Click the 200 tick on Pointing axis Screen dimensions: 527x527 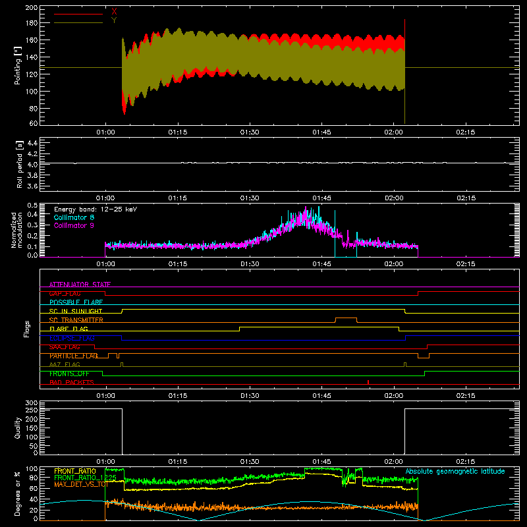pyautogui.click(x=32, y=7)
